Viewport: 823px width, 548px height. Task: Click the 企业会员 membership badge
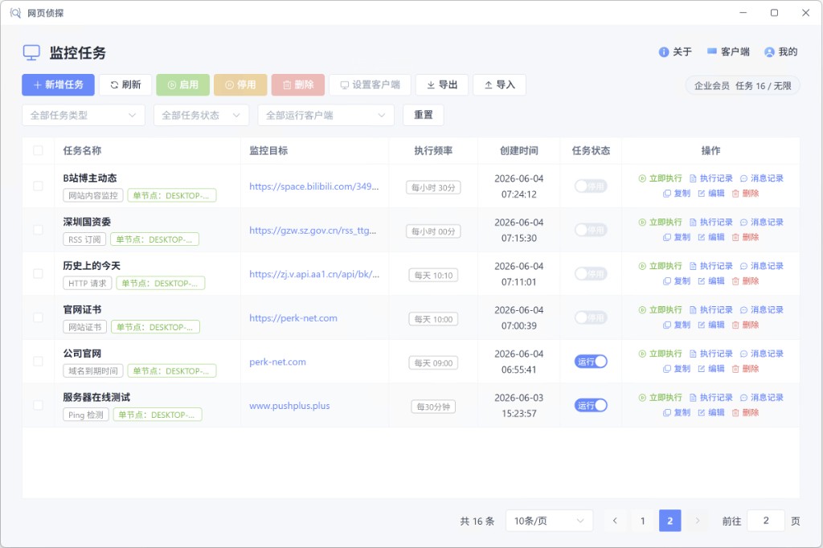743,85
